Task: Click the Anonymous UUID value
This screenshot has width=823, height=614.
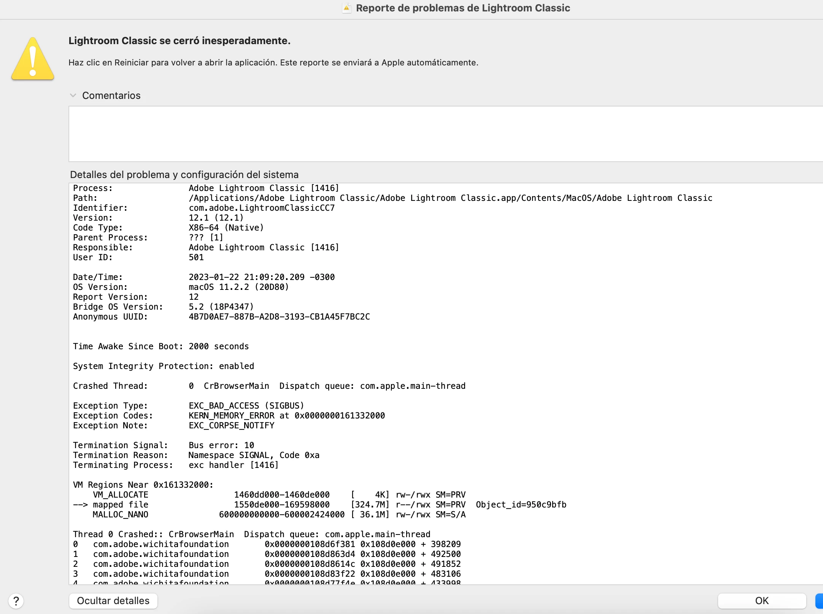Action: (279, 317)
